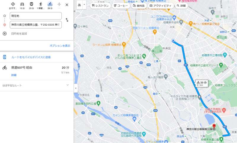This screenshot has height=143, width=237.
Task: Choose the recommended travel mode icon
Action: click(13, 4)
